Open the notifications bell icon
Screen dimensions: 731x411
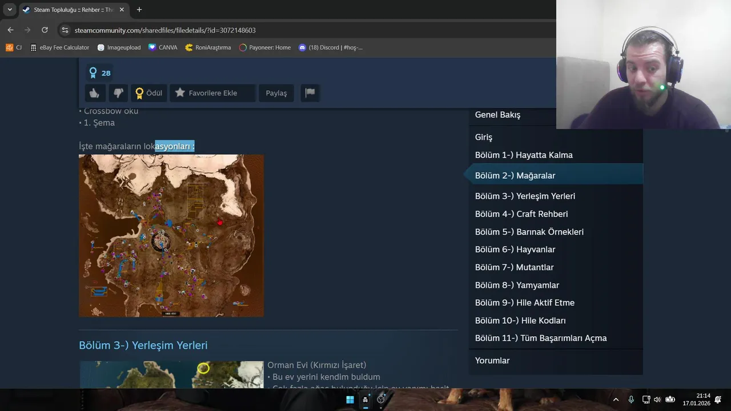coord(718,400)
